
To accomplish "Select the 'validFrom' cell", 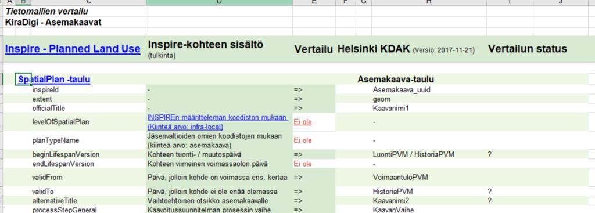I will click(47, 178).
